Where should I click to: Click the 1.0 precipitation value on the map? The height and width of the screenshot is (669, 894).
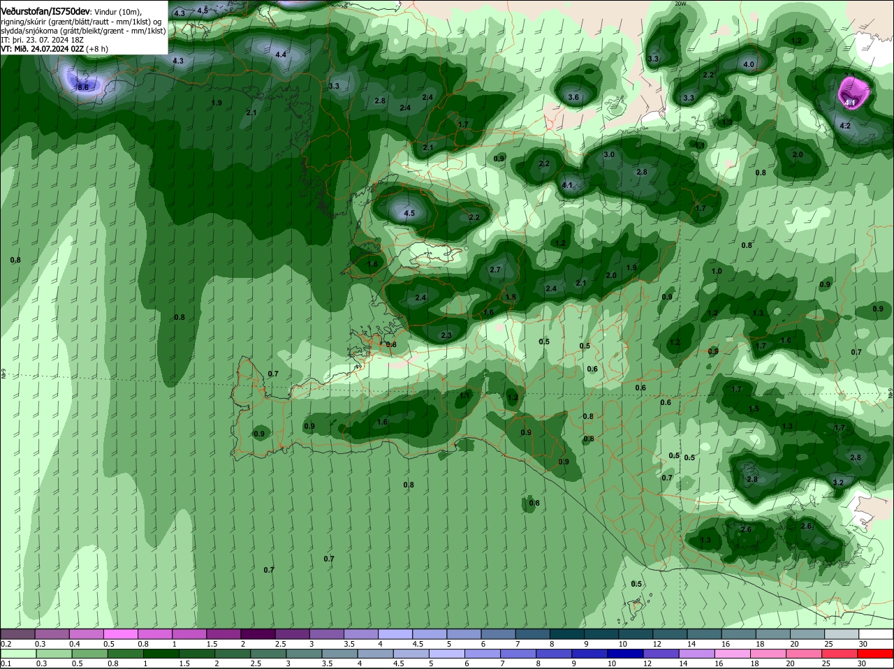click(x=717, y=271)
